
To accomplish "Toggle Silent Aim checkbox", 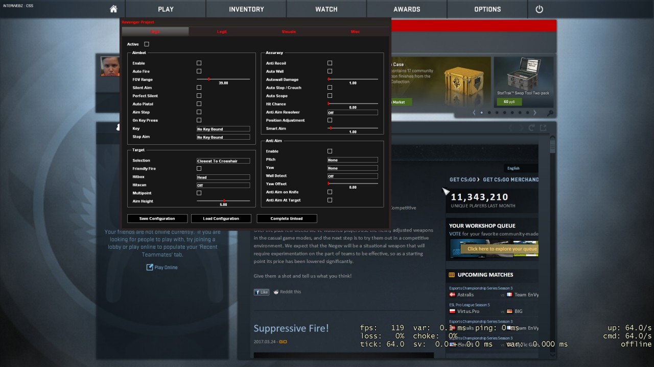I will coord(199,88).
